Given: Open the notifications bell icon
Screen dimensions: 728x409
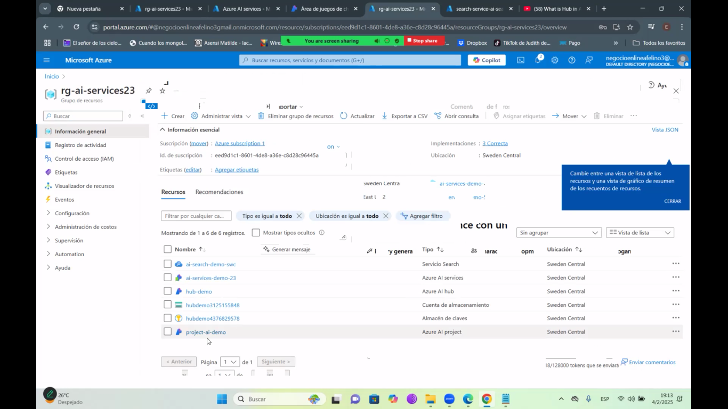Looking at the screenshot, I should pos(538,60).
